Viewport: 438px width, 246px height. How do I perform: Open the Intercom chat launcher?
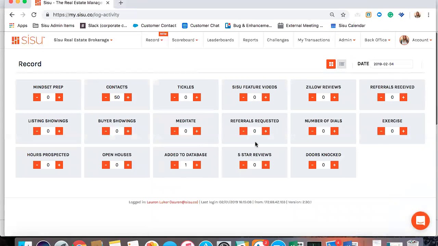click(420, 221)
